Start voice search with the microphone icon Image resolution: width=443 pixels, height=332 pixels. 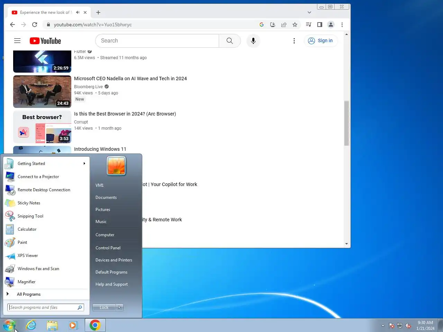point(253,41)
